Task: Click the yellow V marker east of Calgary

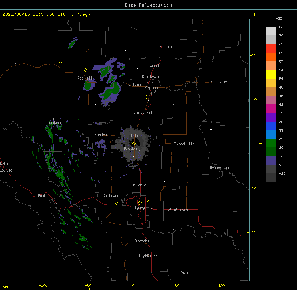Action: point(148,201)
